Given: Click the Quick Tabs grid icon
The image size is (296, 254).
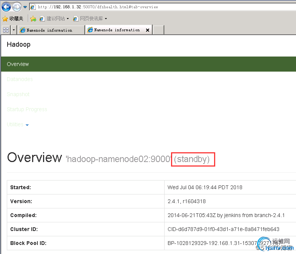Looking at the screenshot, I should click(6, 30).
